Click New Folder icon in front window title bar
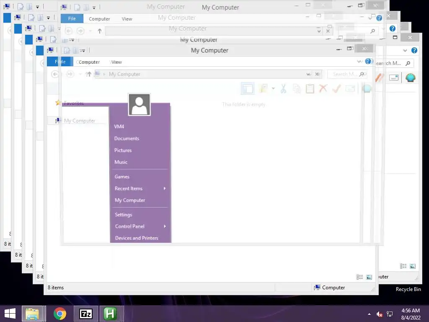The height and width of the screenshot is (322, 429). click(76, 50)
